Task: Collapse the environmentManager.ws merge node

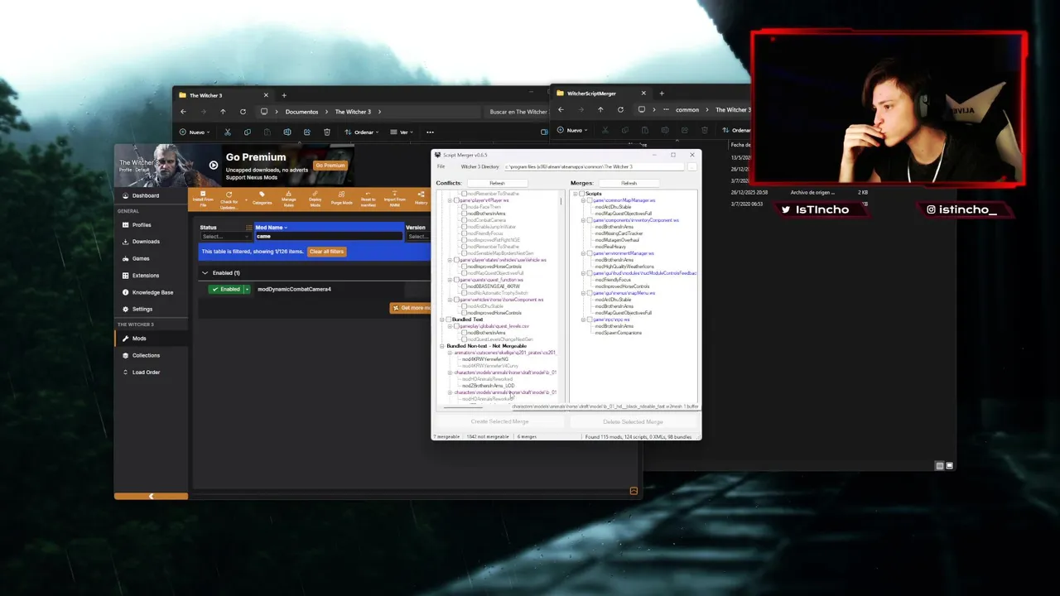Action: point(582,253)
